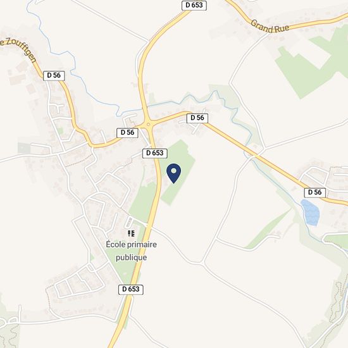Click the D 56 shield left of roundabout

(128, 133)
